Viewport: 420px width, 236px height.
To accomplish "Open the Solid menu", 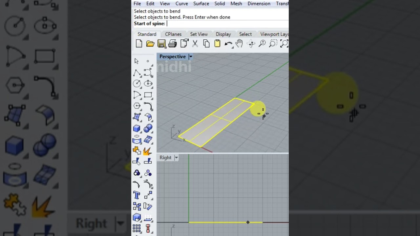I will pyautogui.click(x=220, y=4).
